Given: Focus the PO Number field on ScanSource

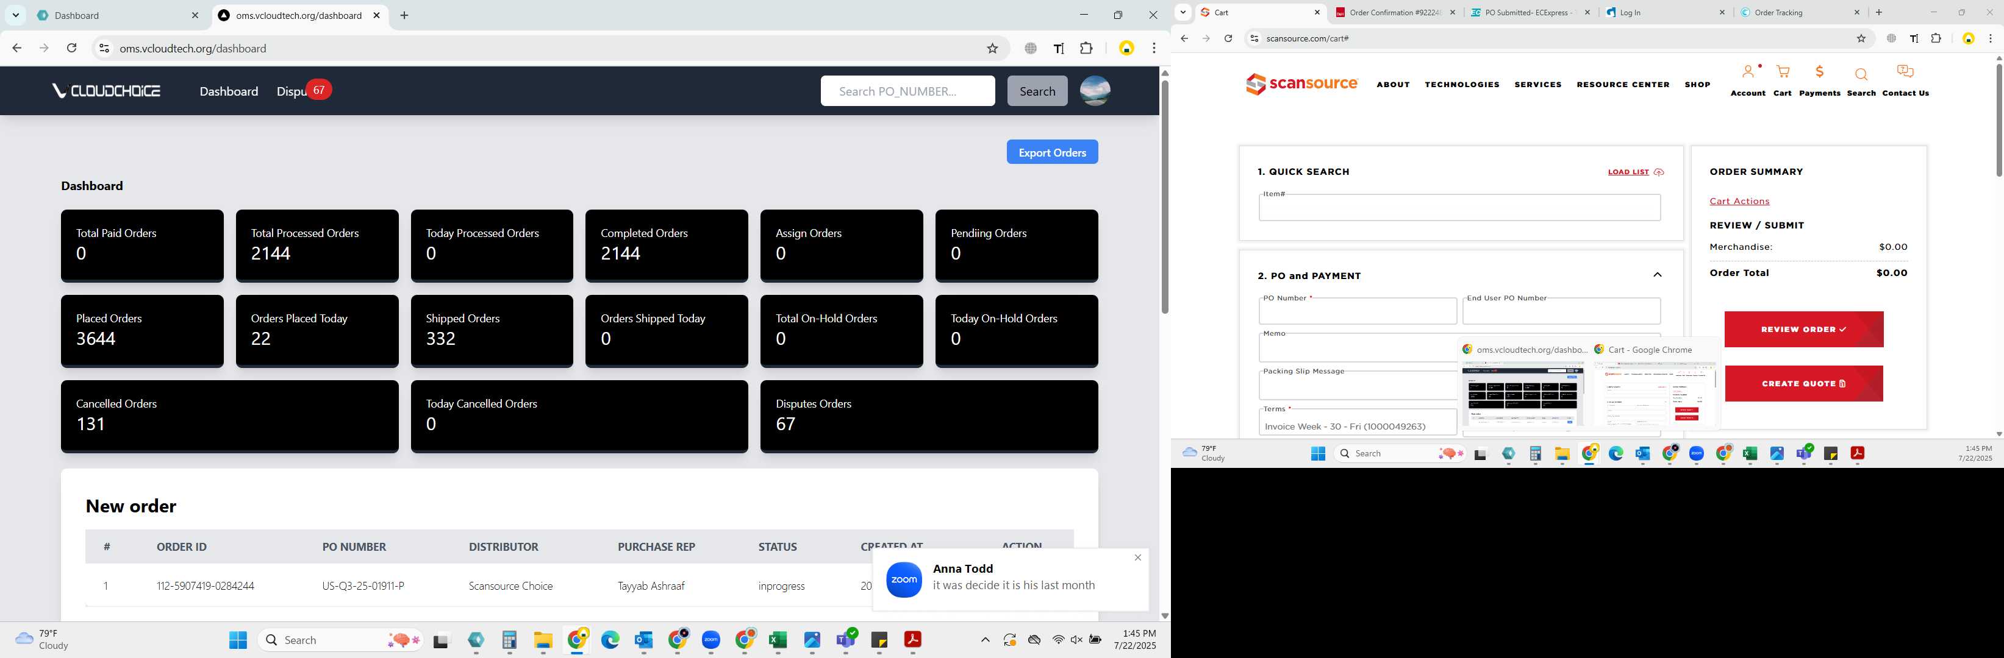Looking at the screenshot, I should (x=1358, y=311).
